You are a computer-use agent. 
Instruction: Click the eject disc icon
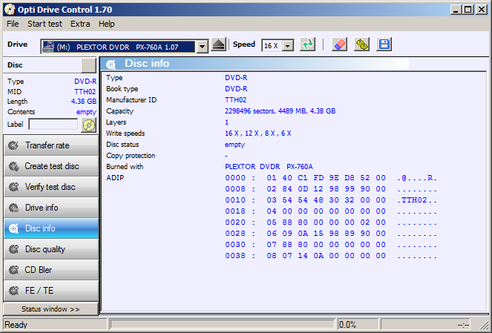point(218,44)
